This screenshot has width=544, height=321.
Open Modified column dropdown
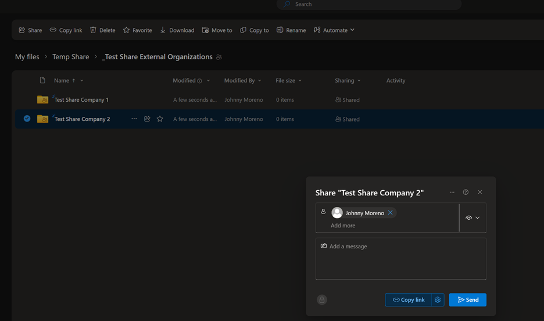(208, 80)
